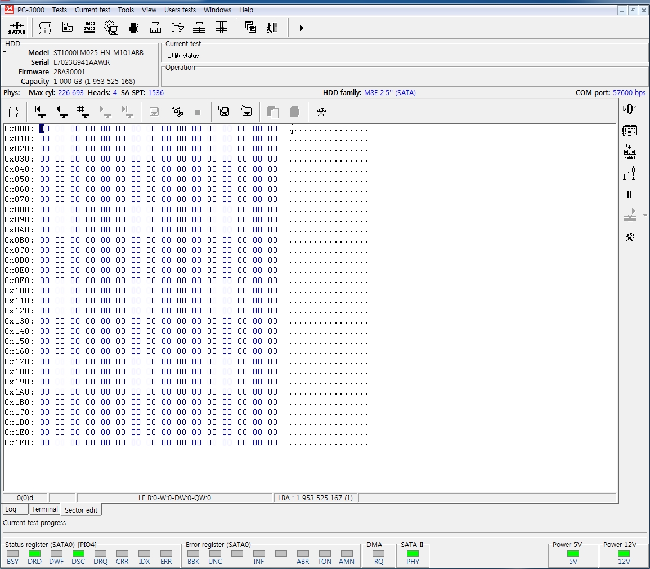Go to first sector in sector editor
The image size is (650, 569).
pyautogui.click(x=39, y=111)
